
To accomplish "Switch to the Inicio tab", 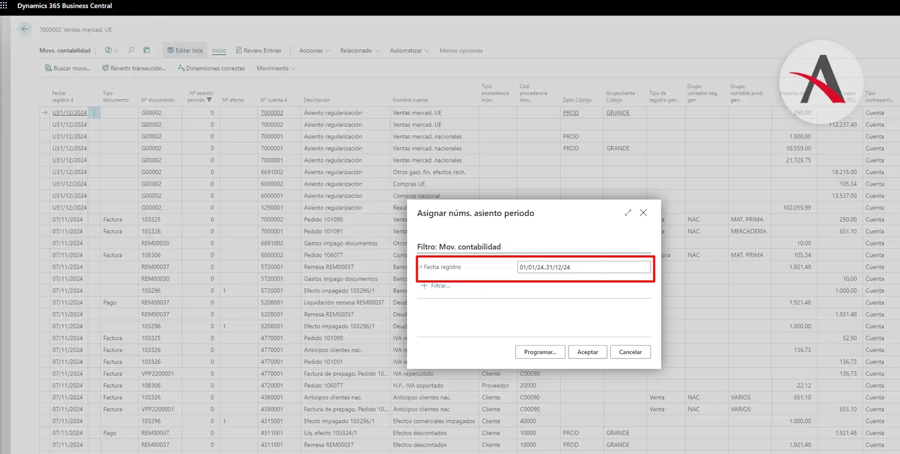I will click(x=219, y=51).
